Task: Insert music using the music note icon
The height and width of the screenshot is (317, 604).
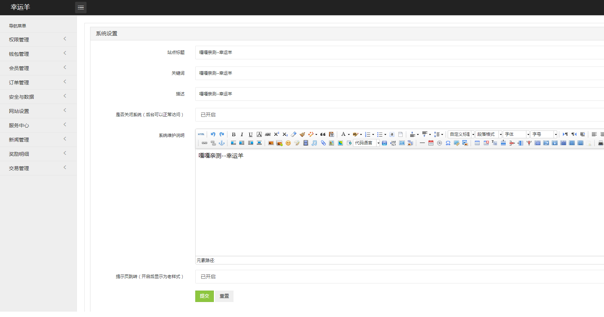Action: pyautogui.click(x=314, y=143)
